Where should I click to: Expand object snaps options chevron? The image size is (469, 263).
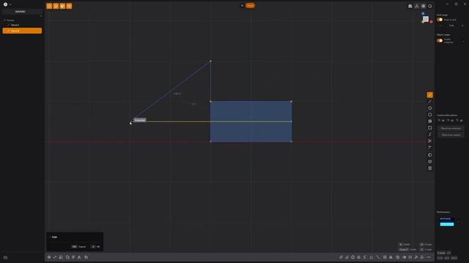tap(463, 41)
